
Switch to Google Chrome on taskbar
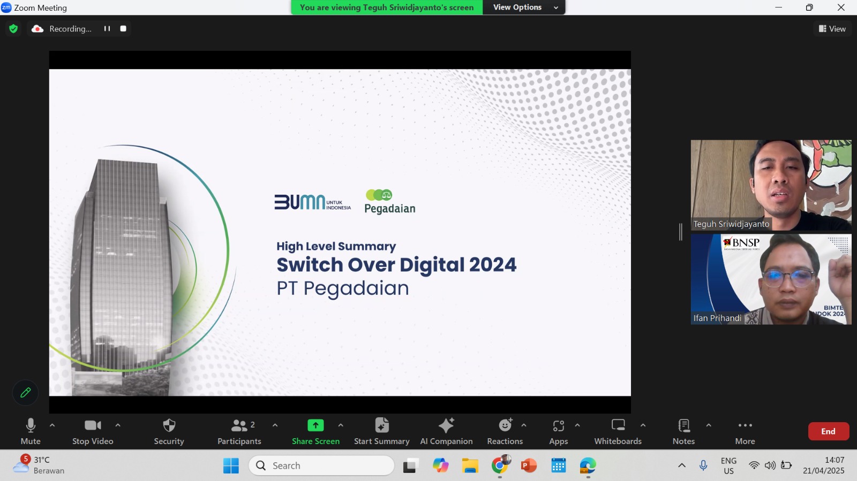pyautogui.click(x=500, y=465)
